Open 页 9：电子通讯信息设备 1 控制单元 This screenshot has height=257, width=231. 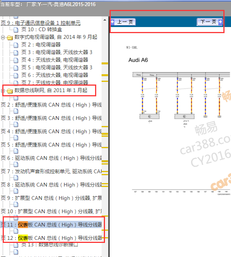tap(40, 23)
